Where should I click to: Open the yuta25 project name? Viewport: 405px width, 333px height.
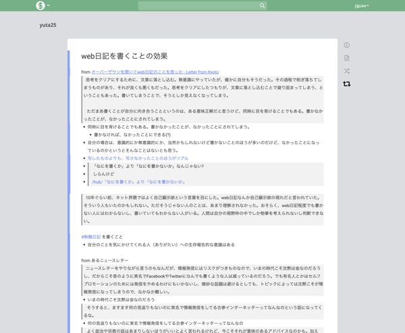48,25
